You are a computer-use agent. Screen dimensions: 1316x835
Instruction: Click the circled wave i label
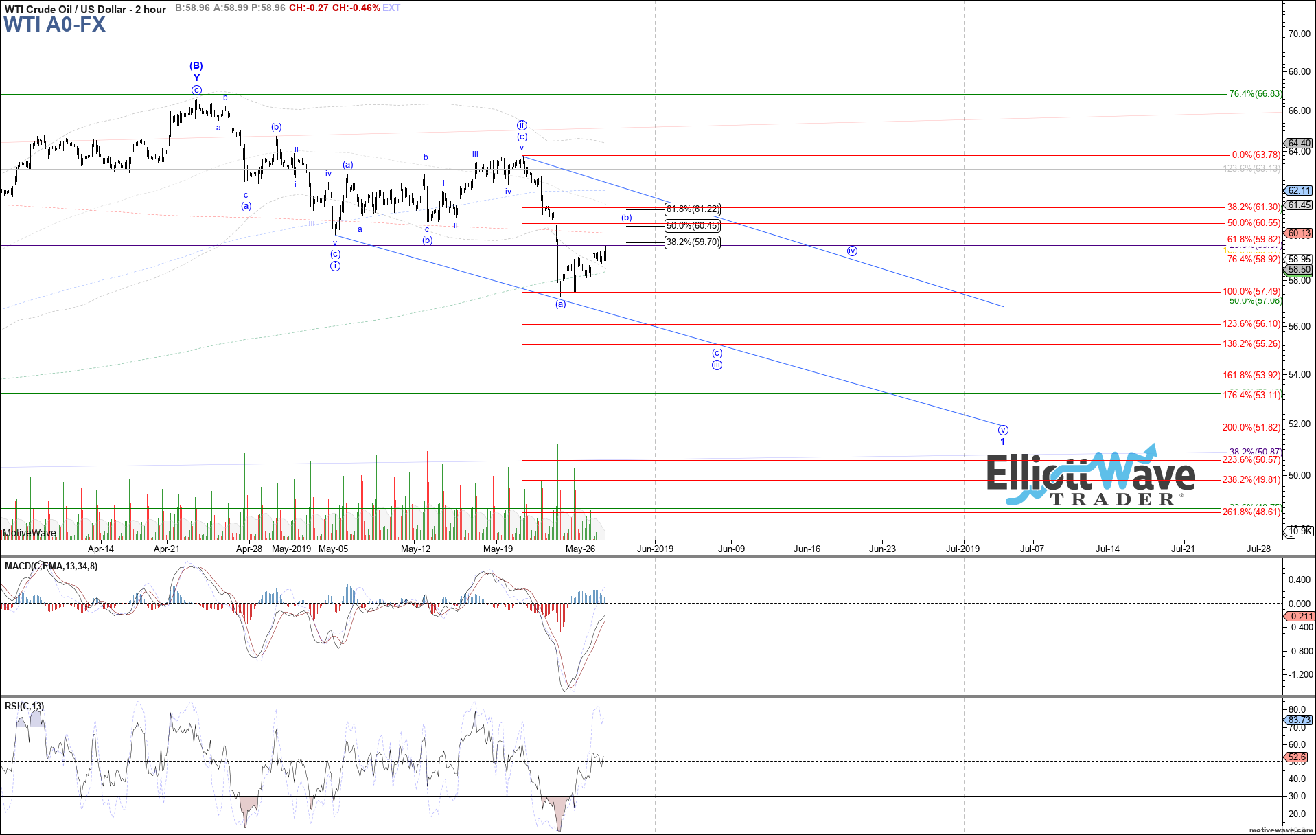[335, 266]
